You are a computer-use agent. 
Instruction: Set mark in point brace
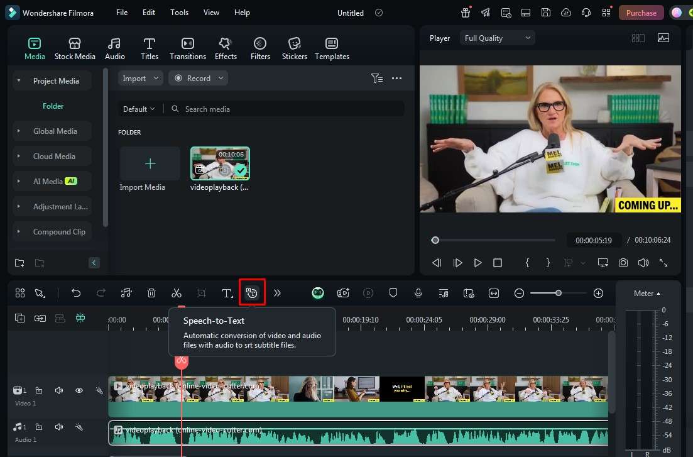tap(527, 263)
